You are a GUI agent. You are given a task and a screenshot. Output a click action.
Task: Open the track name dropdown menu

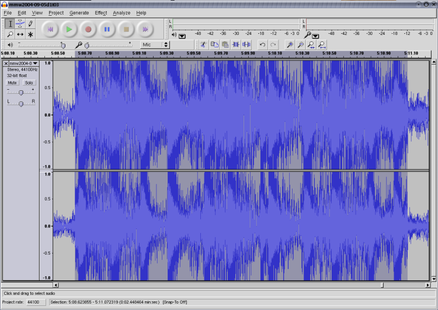(x=24, y=64)
